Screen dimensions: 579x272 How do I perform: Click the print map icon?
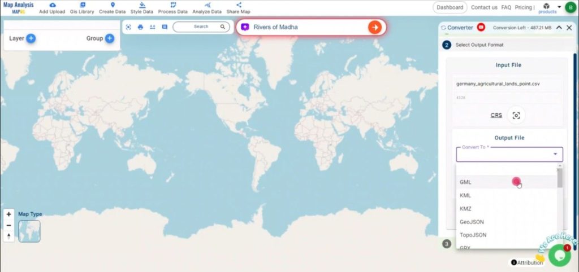pos(141,27)
